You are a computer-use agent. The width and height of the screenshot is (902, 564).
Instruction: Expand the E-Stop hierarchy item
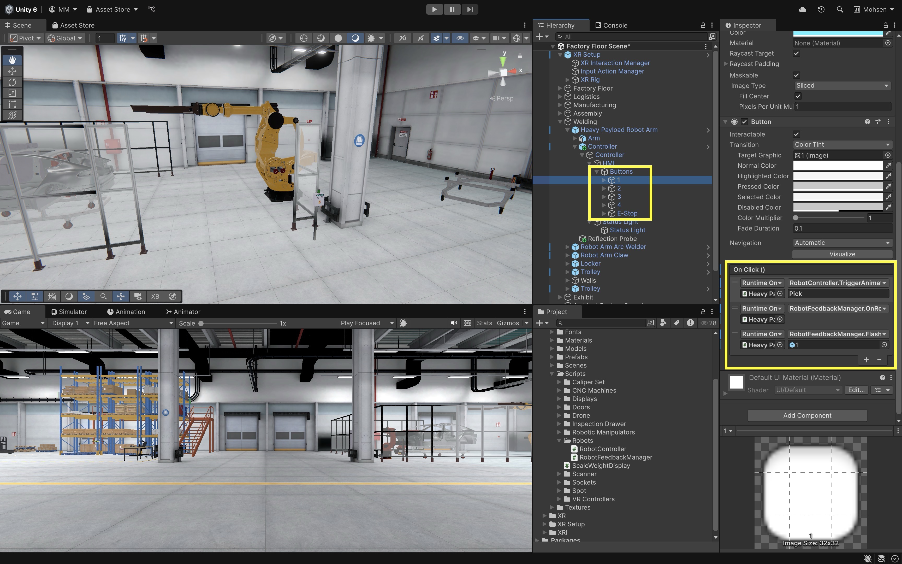[604, 213]
